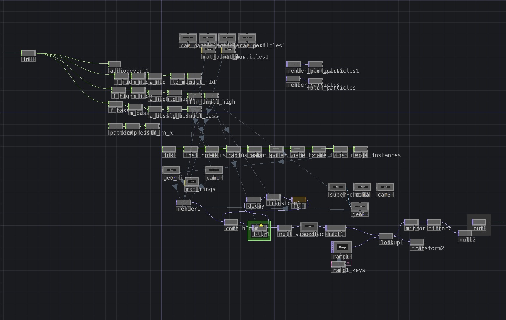
Task: Select the transform1 node
Action: click(273, 197)
